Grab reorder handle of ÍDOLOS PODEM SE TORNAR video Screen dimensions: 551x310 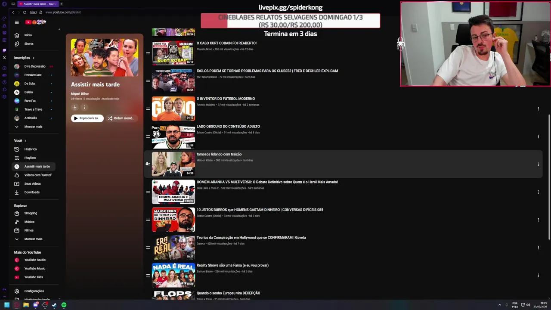coord(148,81)
